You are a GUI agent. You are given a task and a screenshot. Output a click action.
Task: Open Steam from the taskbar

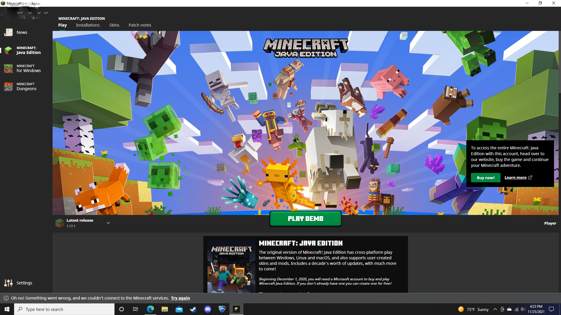(x=193, y=309)
